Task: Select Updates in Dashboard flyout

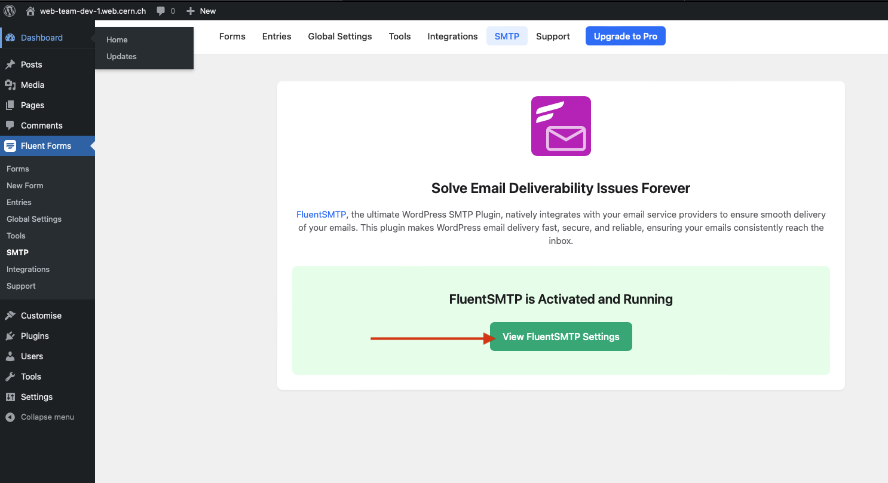Action: click(x=121, y=56)
